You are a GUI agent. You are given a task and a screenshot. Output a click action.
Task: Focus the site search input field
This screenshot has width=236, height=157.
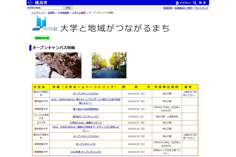point(52,8)
